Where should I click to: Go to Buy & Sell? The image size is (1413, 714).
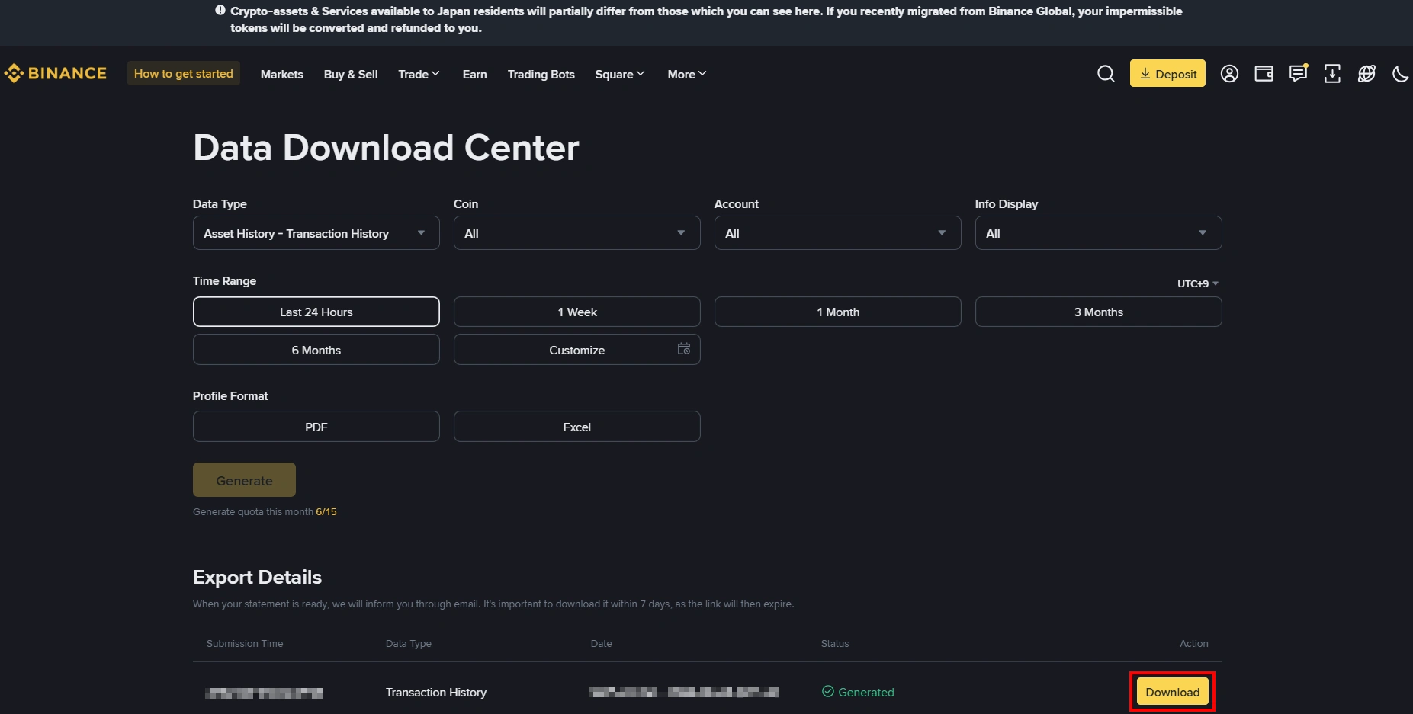click(351, 74)
